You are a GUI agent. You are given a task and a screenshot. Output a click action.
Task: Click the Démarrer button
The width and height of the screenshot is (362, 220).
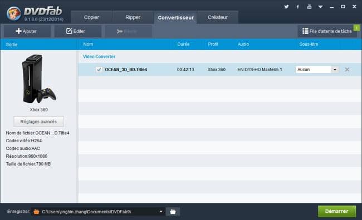[x=337, y=211]
